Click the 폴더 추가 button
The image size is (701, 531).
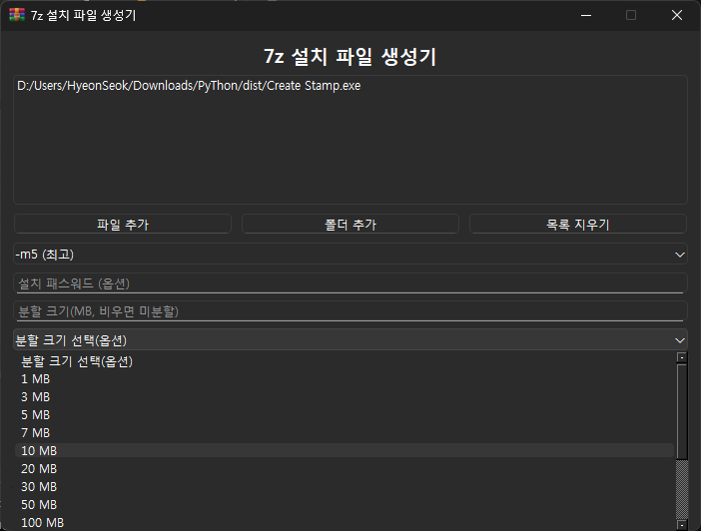(x=350, y=224)
